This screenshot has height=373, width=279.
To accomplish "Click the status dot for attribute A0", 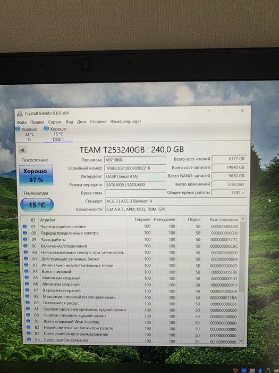I will 26,252.
